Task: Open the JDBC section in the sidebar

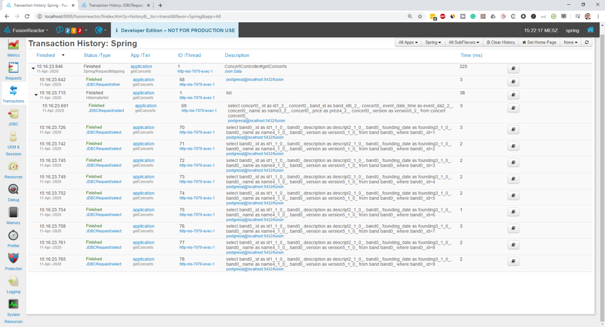Action: pos(13,117)
